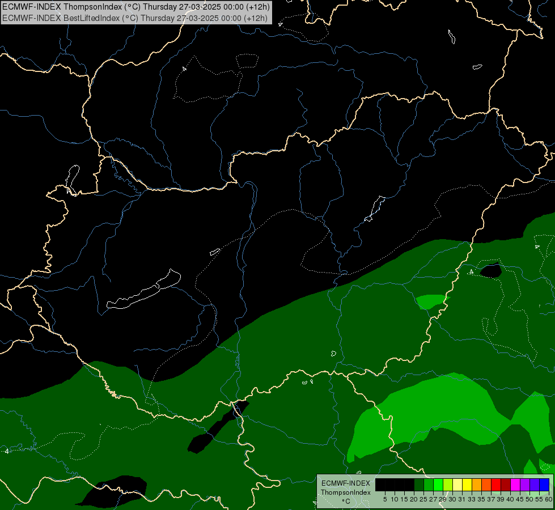Click the ECMWF-INDEX label in the legend
This screenshot has width=555, height=510.
pyautogui.click(x=346, y=483)
